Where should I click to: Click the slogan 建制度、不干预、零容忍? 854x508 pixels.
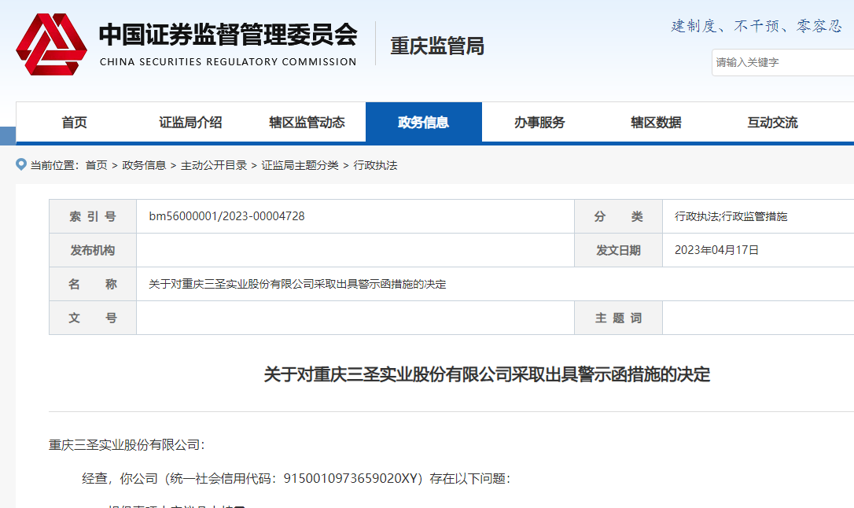pyautogui.click(x=757, y=26)
